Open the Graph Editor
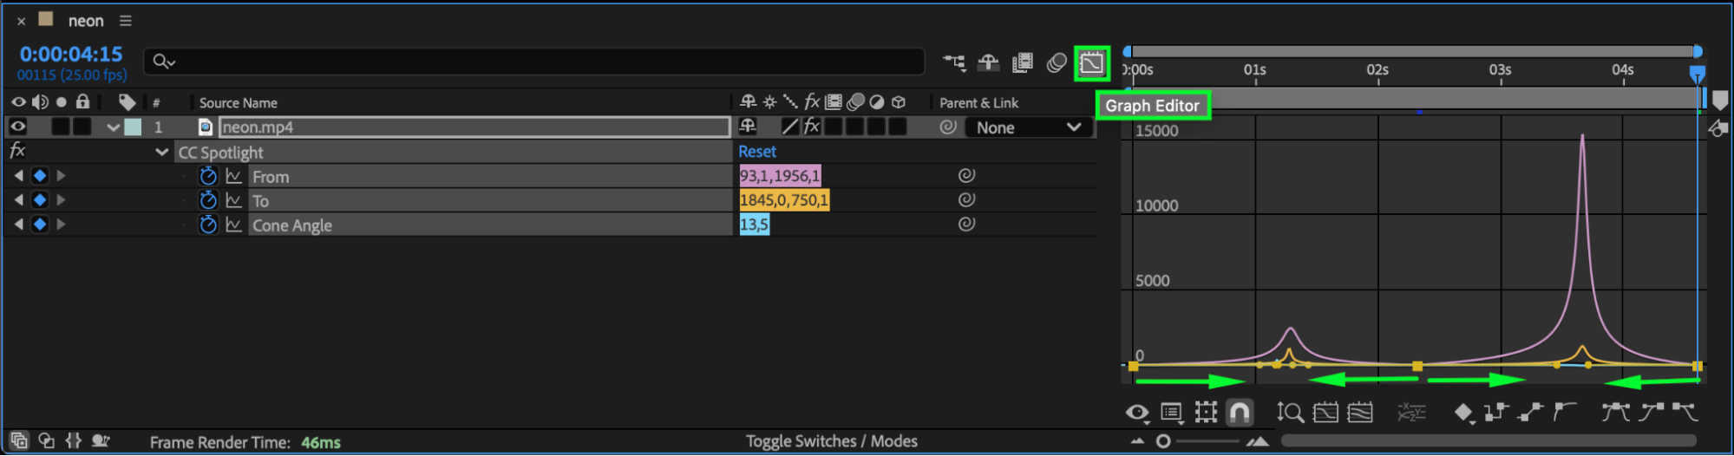This screenshot has width=1734, height=456. [1091, 62]
